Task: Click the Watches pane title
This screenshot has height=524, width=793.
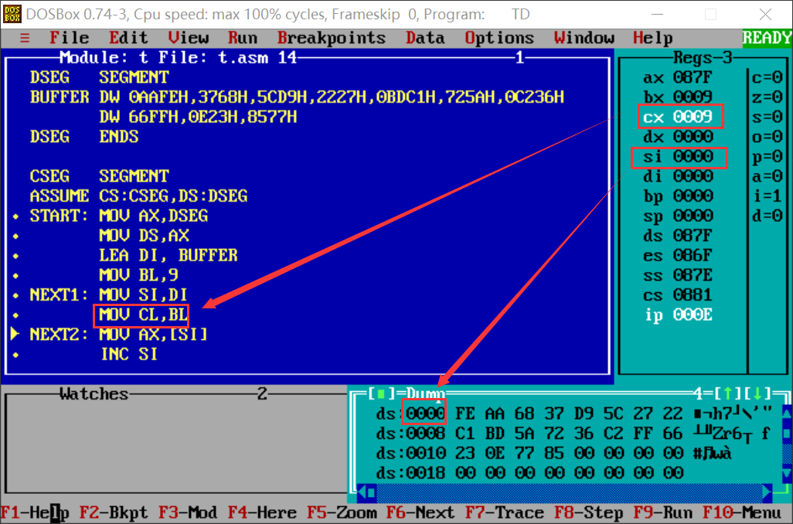Action: click(94, 393)
